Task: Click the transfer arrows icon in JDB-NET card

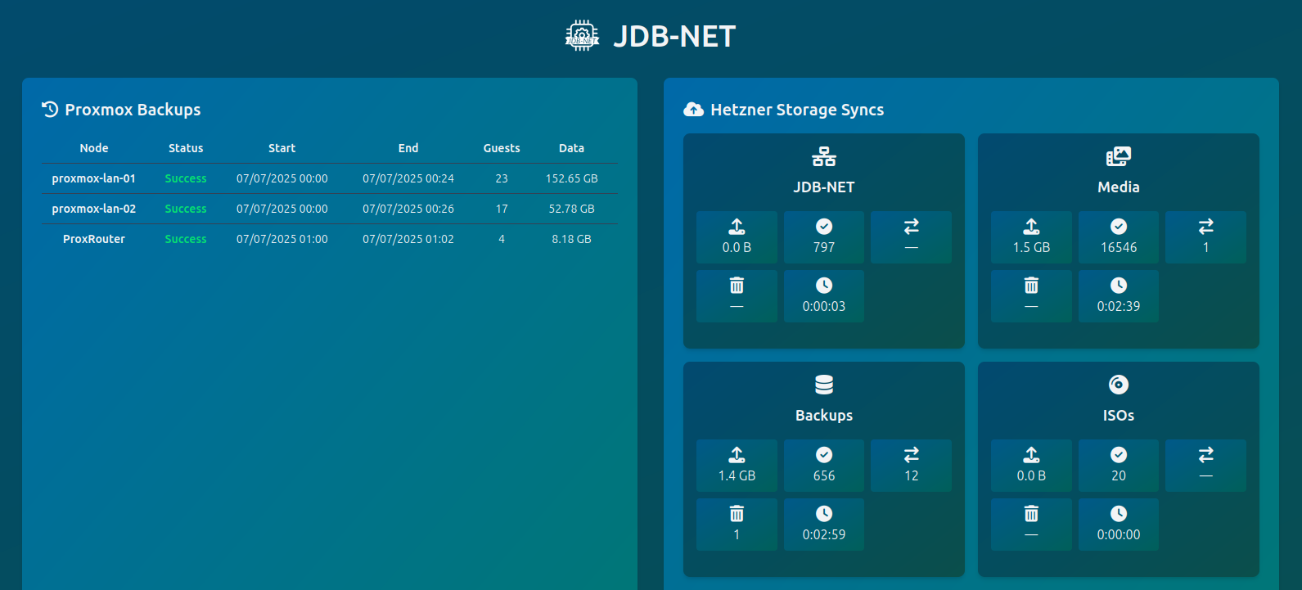Action: click(x=912, y=226)
